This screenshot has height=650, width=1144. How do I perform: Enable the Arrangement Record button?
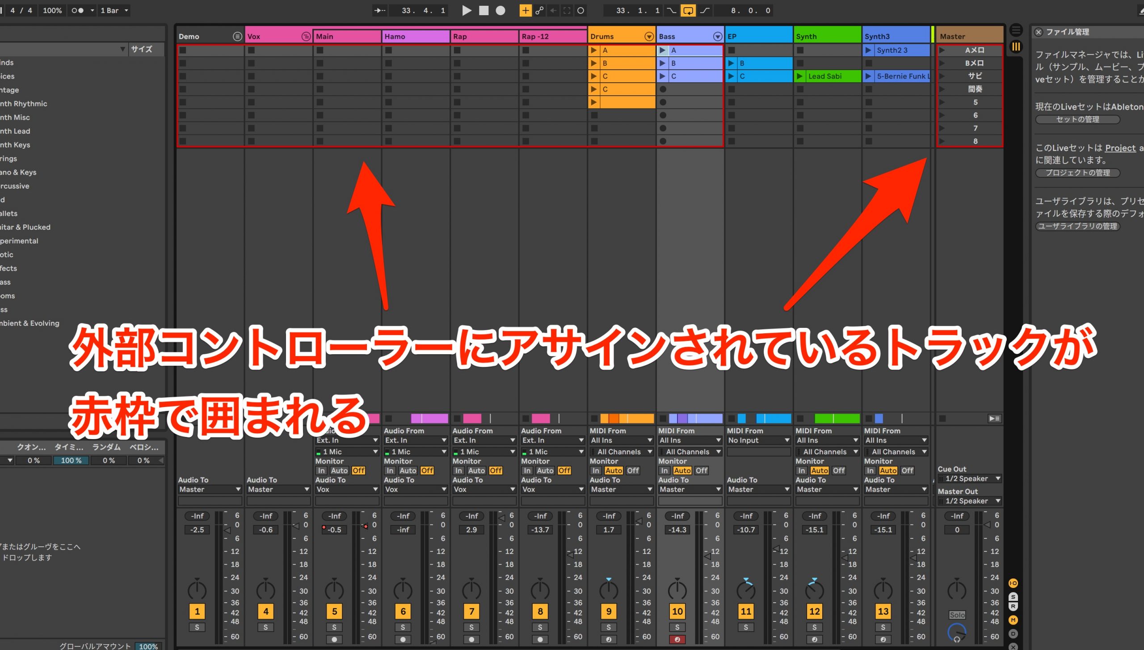pyautogui.click(x=500, y=10)
